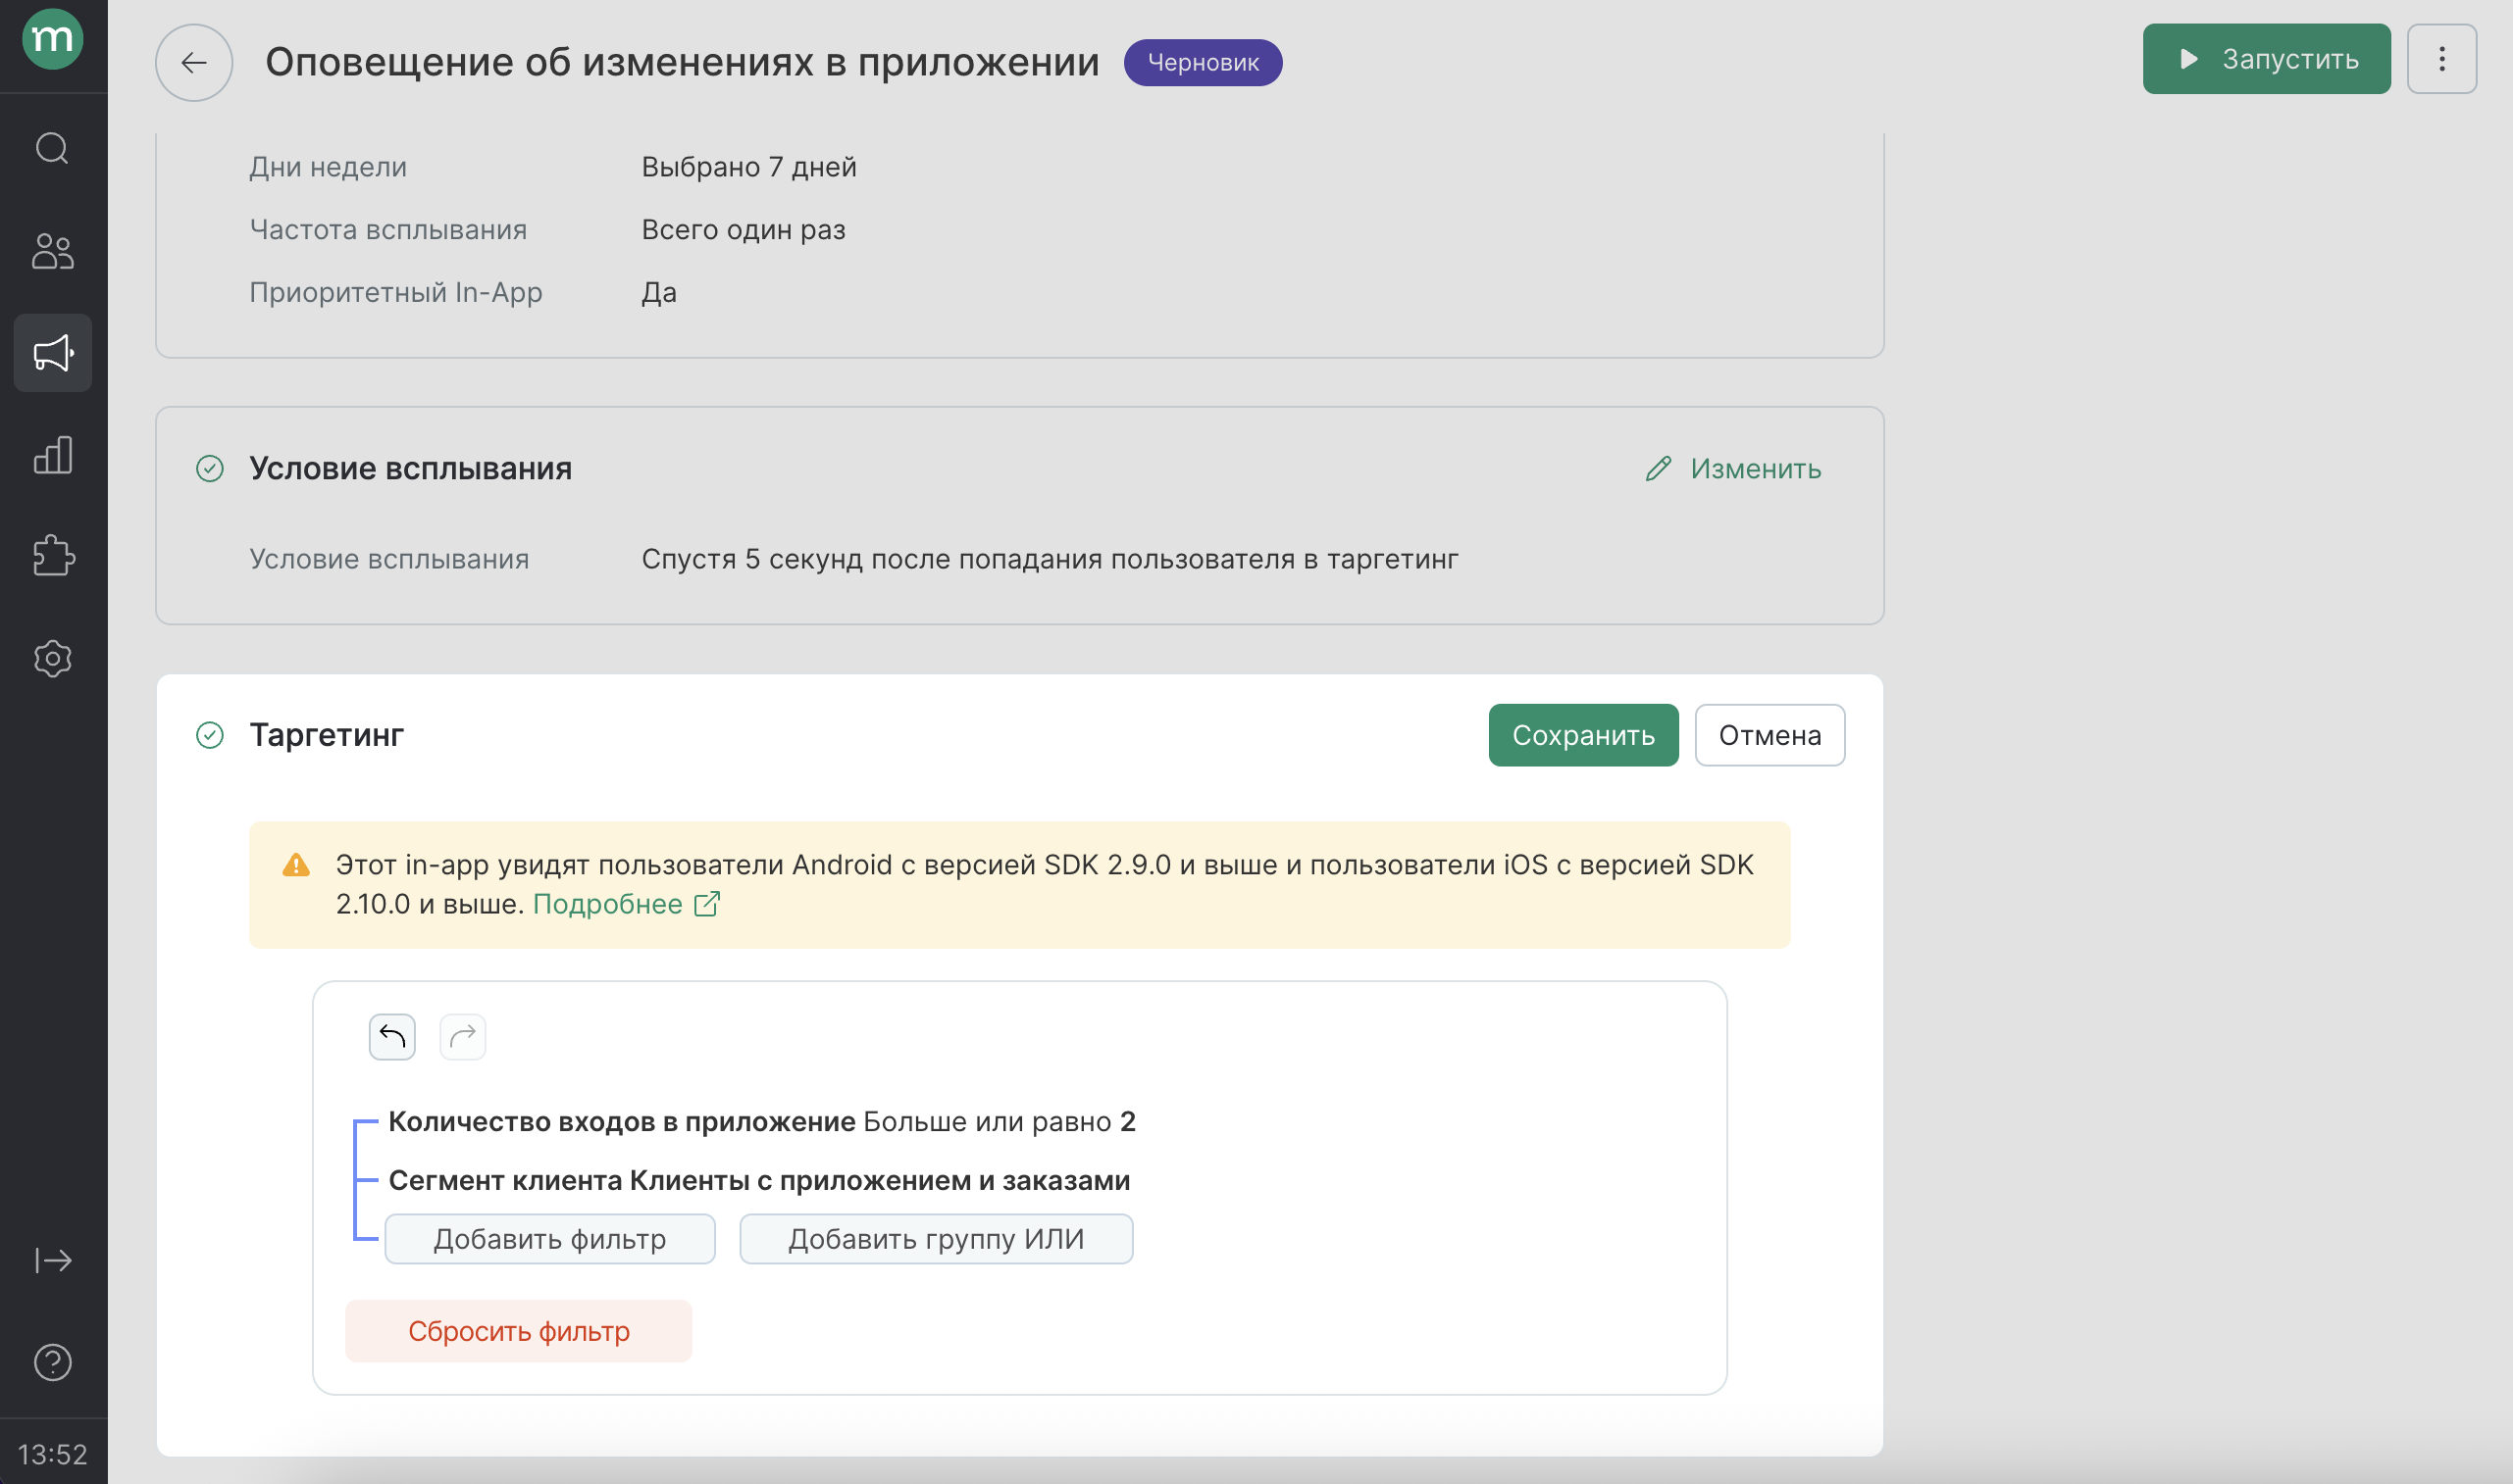Image resolution: width=2513 pixels, height=1484 pixels.
Task: Go back with the arrow button
Action: (x=194, y=63)
